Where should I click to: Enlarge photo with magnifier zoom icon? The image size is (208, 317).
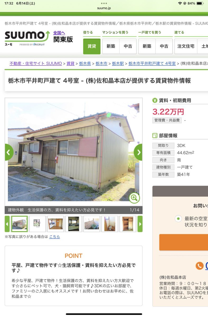(134, 198)
